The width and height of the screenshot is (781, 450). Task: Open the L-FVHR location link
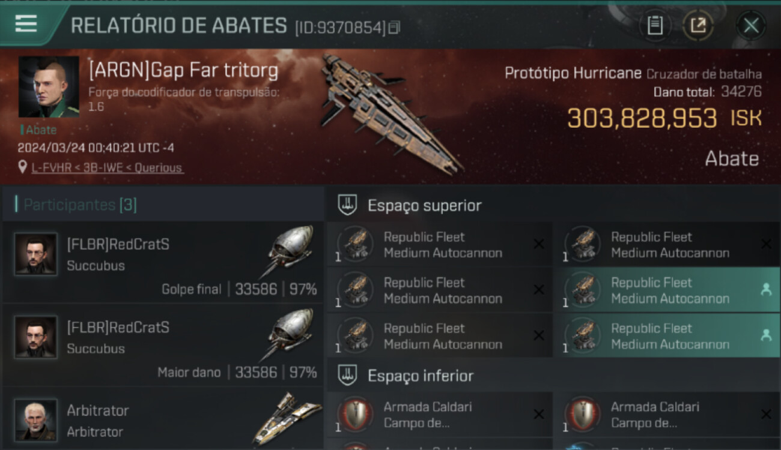[108, 168]
